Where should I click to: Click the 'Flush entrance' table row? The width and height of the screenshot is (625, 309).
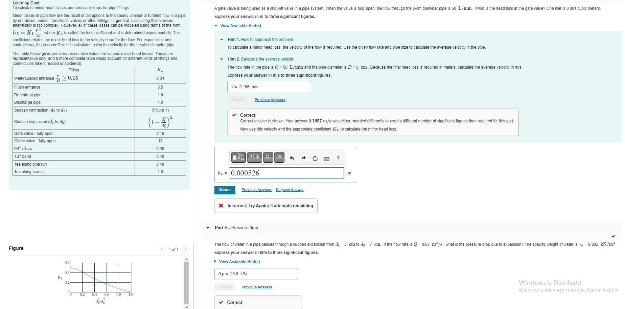tap(99, 87)
